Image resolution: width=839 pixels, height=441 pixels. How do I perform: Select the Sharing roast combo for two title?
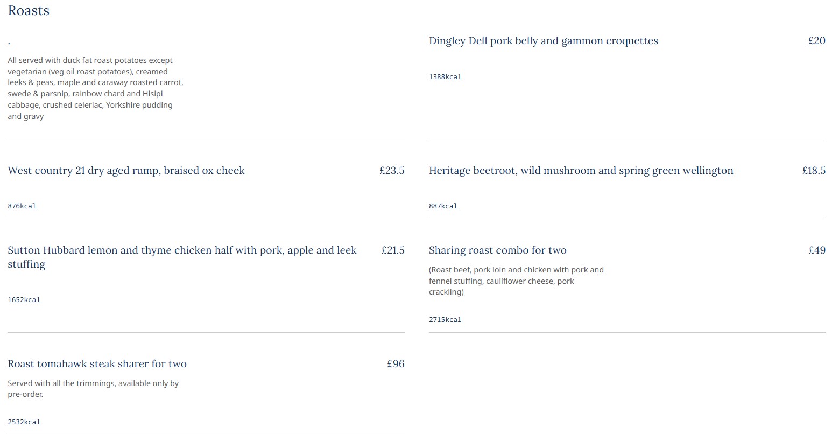(x=497, y=250)
